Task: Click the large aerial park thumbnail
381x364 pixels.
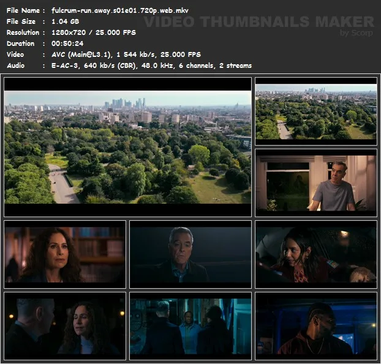Action: [127, 147]
